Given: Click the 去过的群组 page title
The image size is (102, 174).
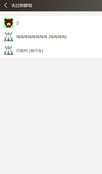Looking at the screenshot, I should [x=22, y=6].
